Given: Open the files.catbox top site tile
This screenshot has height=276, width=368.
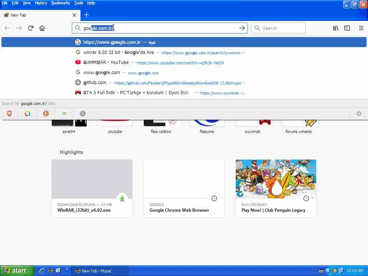Looking at the screenshot, I should 161,127.
